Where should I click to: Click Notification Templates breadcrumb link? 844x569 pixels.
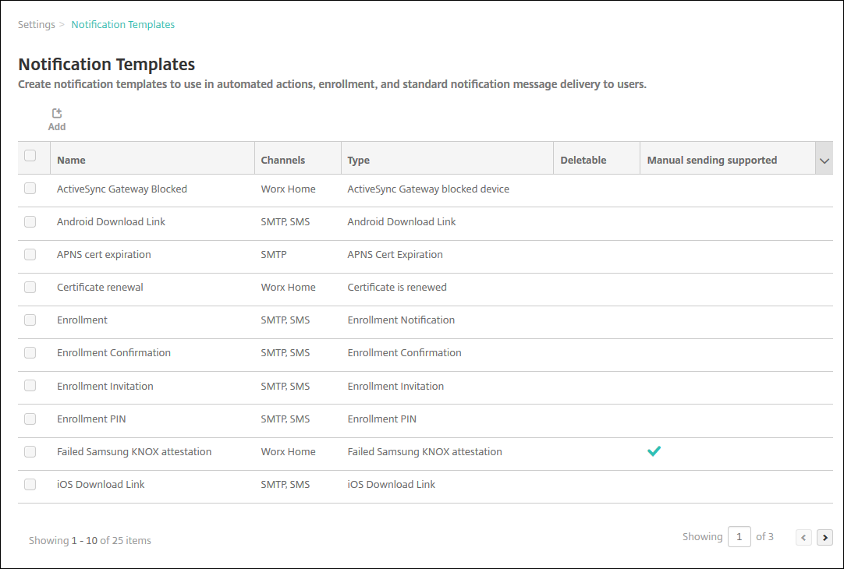point(122,24)
